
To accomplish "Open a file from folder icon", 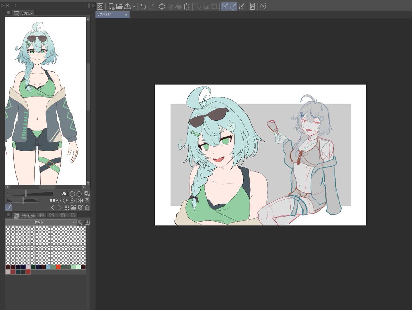I will point(119,6).
